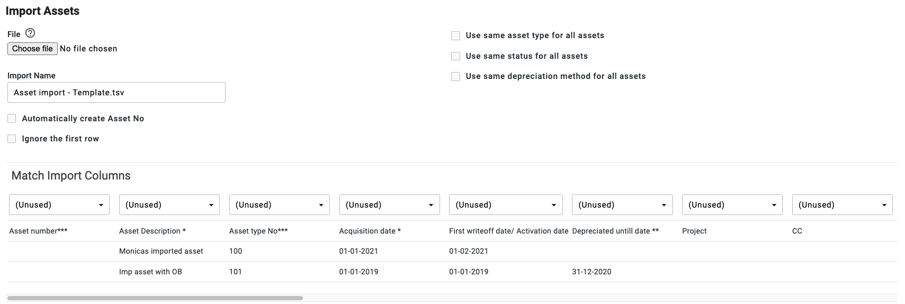Click the Choose file button
The image size is (905, 304).
(x=32, y=49)
